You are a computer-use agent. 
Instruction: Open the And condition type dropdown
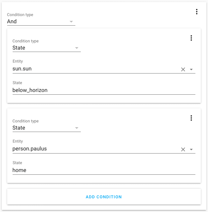[41, 22]
